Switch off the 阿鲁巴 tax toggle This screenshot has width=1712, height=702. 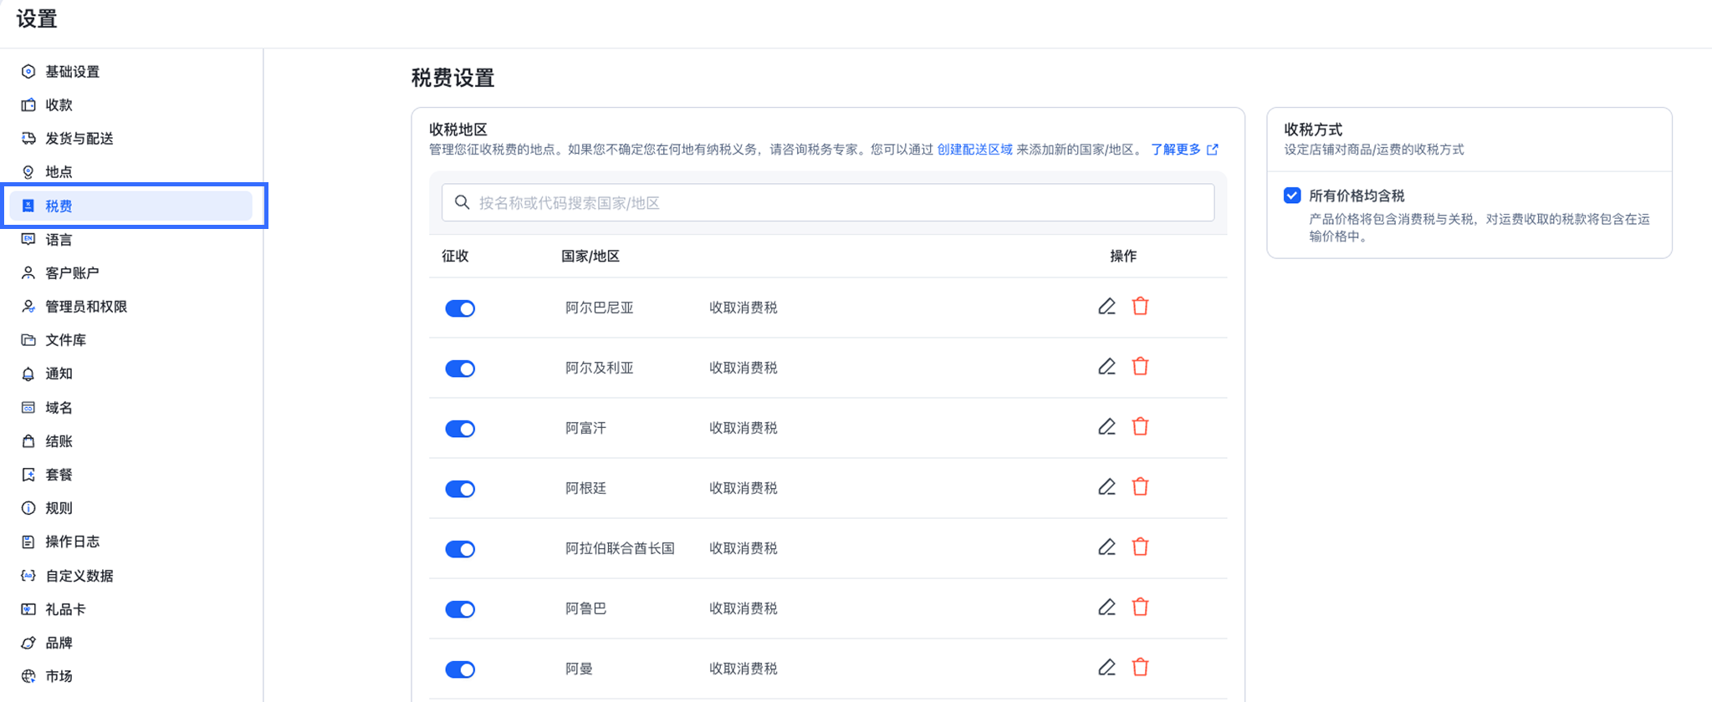pyautogui.click(x=460, y=609)
